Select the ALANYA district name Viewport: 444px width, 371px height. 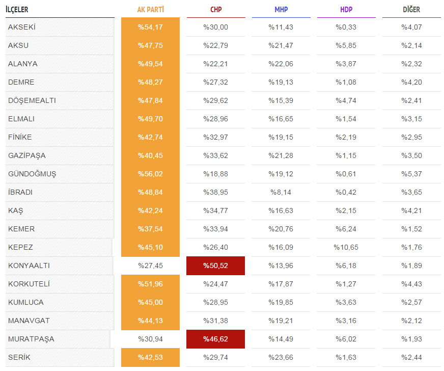(x=22, y=64)
